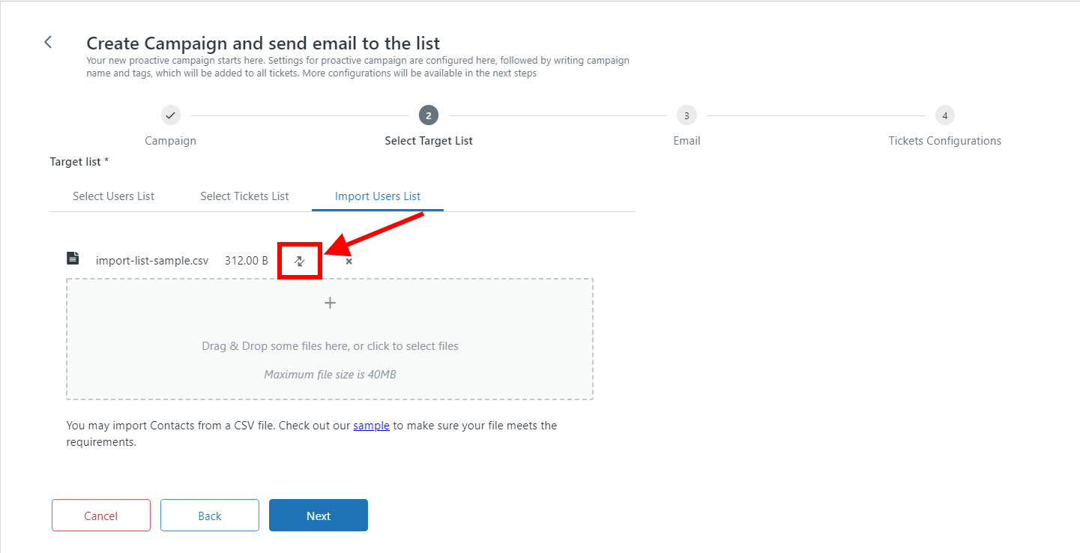Screen dimensions: 1080x553
Task: Open the Import Users List tab
Action: (x=378, y=196)
